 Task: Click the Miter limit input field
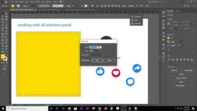pyautogui.click(x=95, y=55)
